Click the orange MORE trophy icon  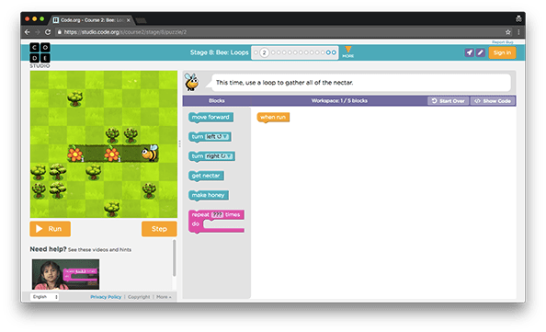pyautogui.click(x=347, y=52)
